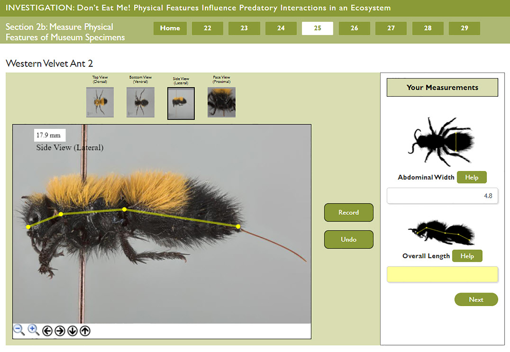Image resolution: width=510 pixels, height=352 pixels.
Task: Open page 26
Action: click(354, 28)
